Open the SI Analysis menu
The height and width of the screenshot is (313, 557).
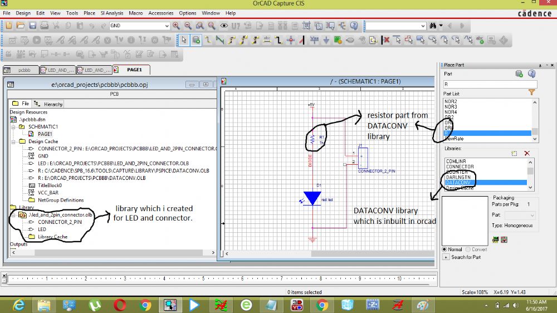coord(112,13)
